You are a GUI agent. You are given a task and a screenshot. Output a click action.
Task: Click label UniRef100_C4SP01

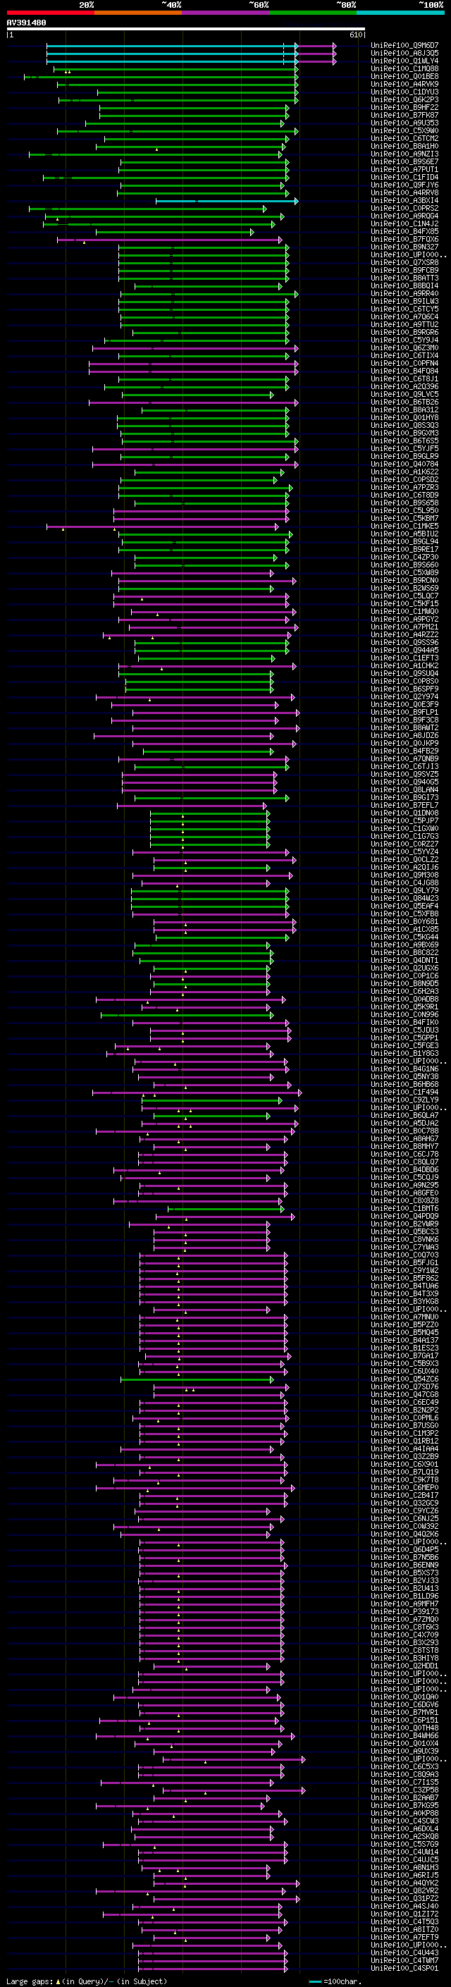point(404,1968)
